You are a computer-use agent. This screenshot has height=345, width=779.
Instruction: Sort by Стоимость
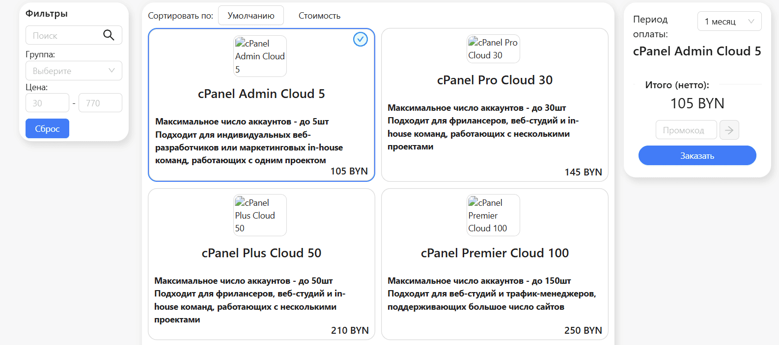point(319,16)
